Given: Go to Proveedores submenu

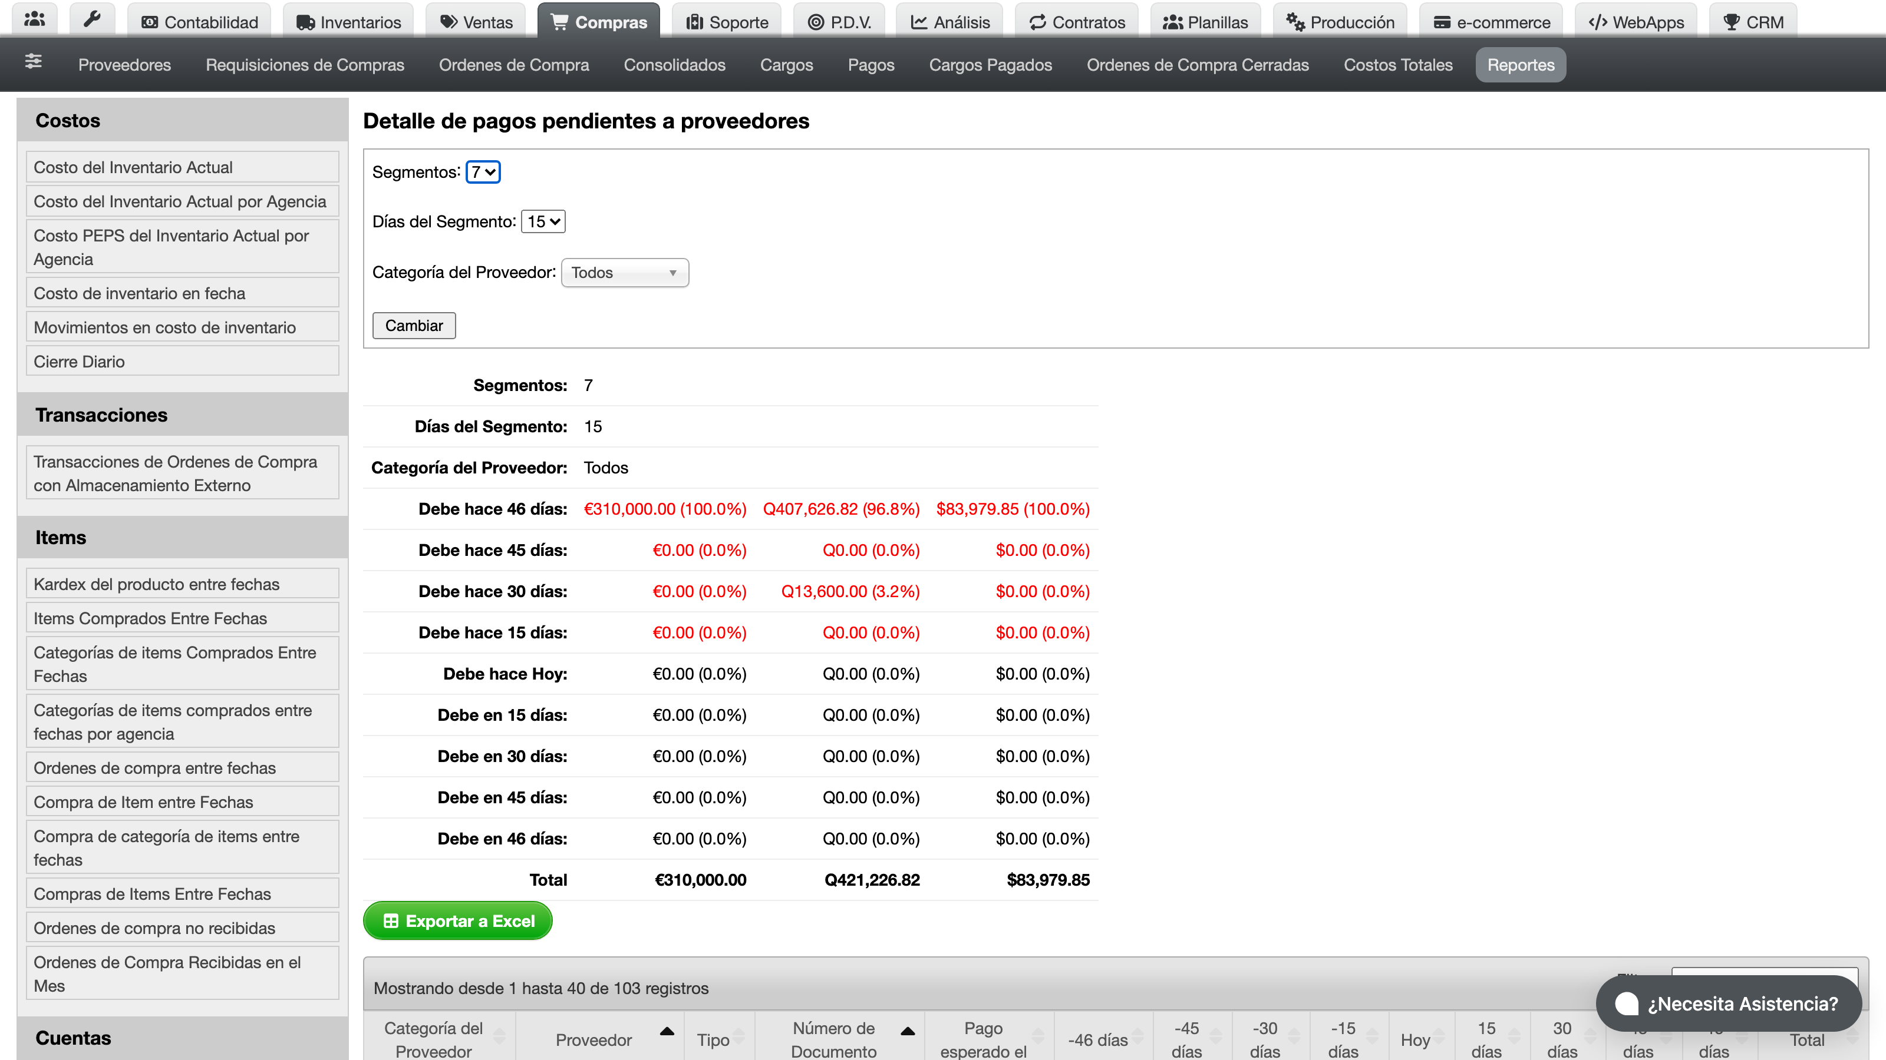Looking at the screenshot, I should coord(124,64).
